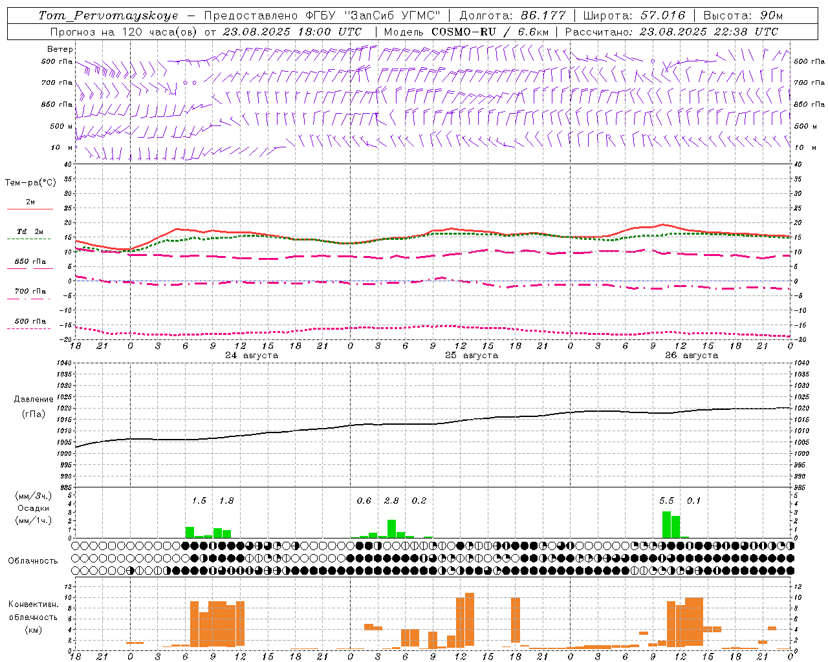Image resolution: width=828 pixels, height=662 pixels.
Task: Click the forecast span text Прогноз на 120 часа(ов)
Action: (124, 32)
